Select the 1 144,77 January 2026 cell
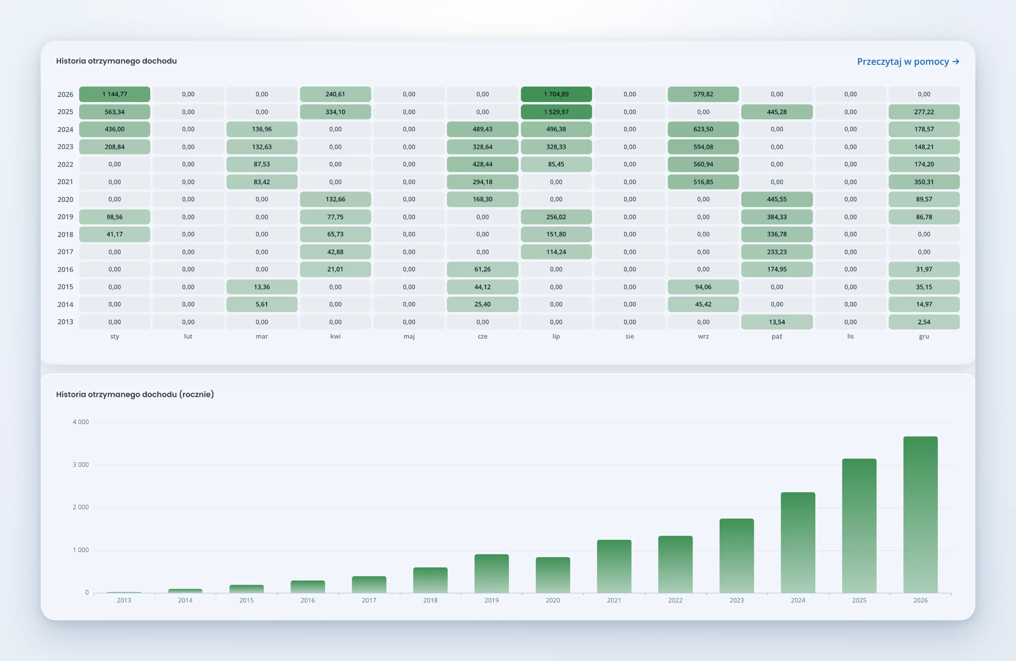This screenshot has height=661, width=1016. (114, 94)
